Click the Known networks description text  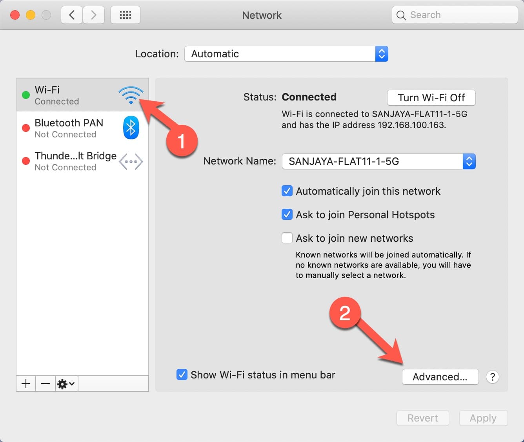click(x=383, y=265)
